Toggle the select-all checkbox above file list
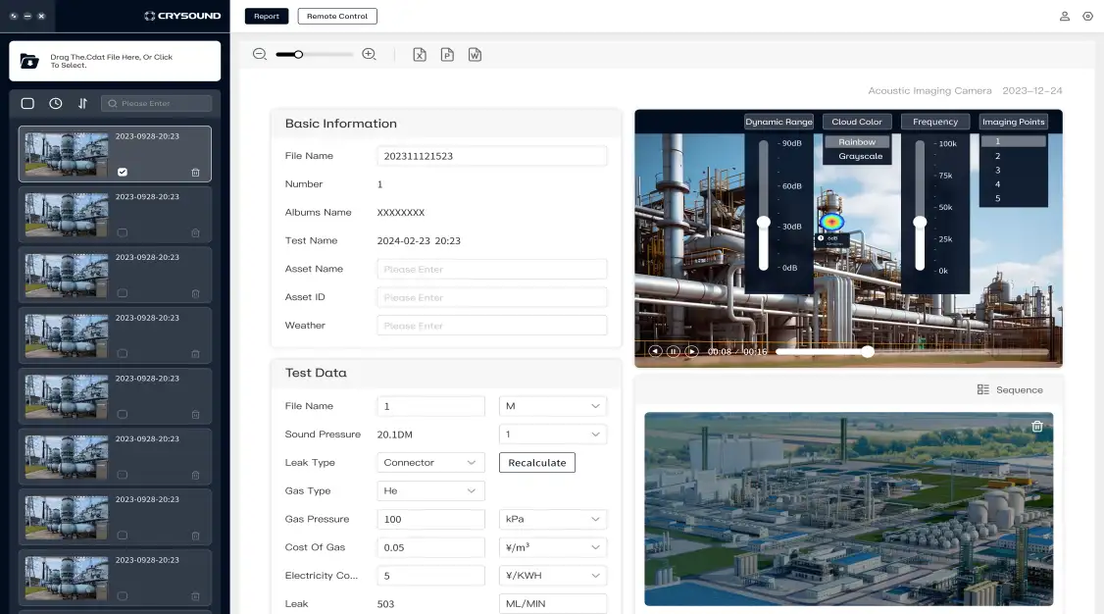This screenshot has width=1104, height=614. click(27, 104)
